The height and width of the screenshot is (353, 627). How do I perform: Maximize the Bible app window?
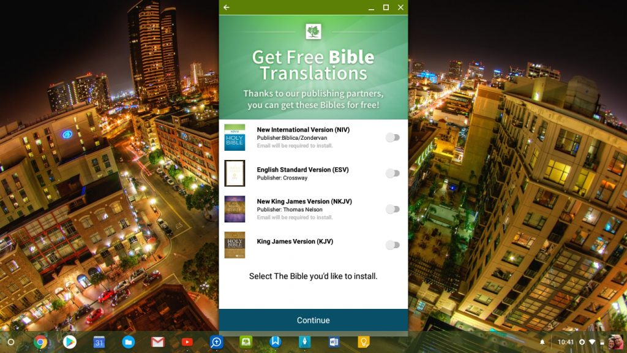coord(386,7)
